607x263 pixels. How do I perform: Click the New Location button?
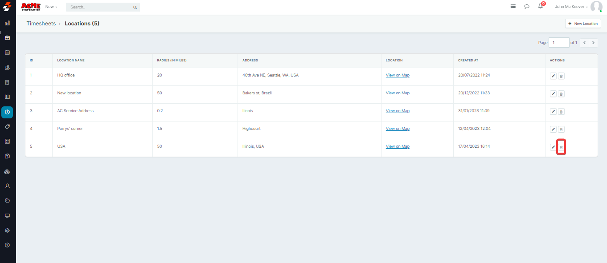(x=583, y=24)
